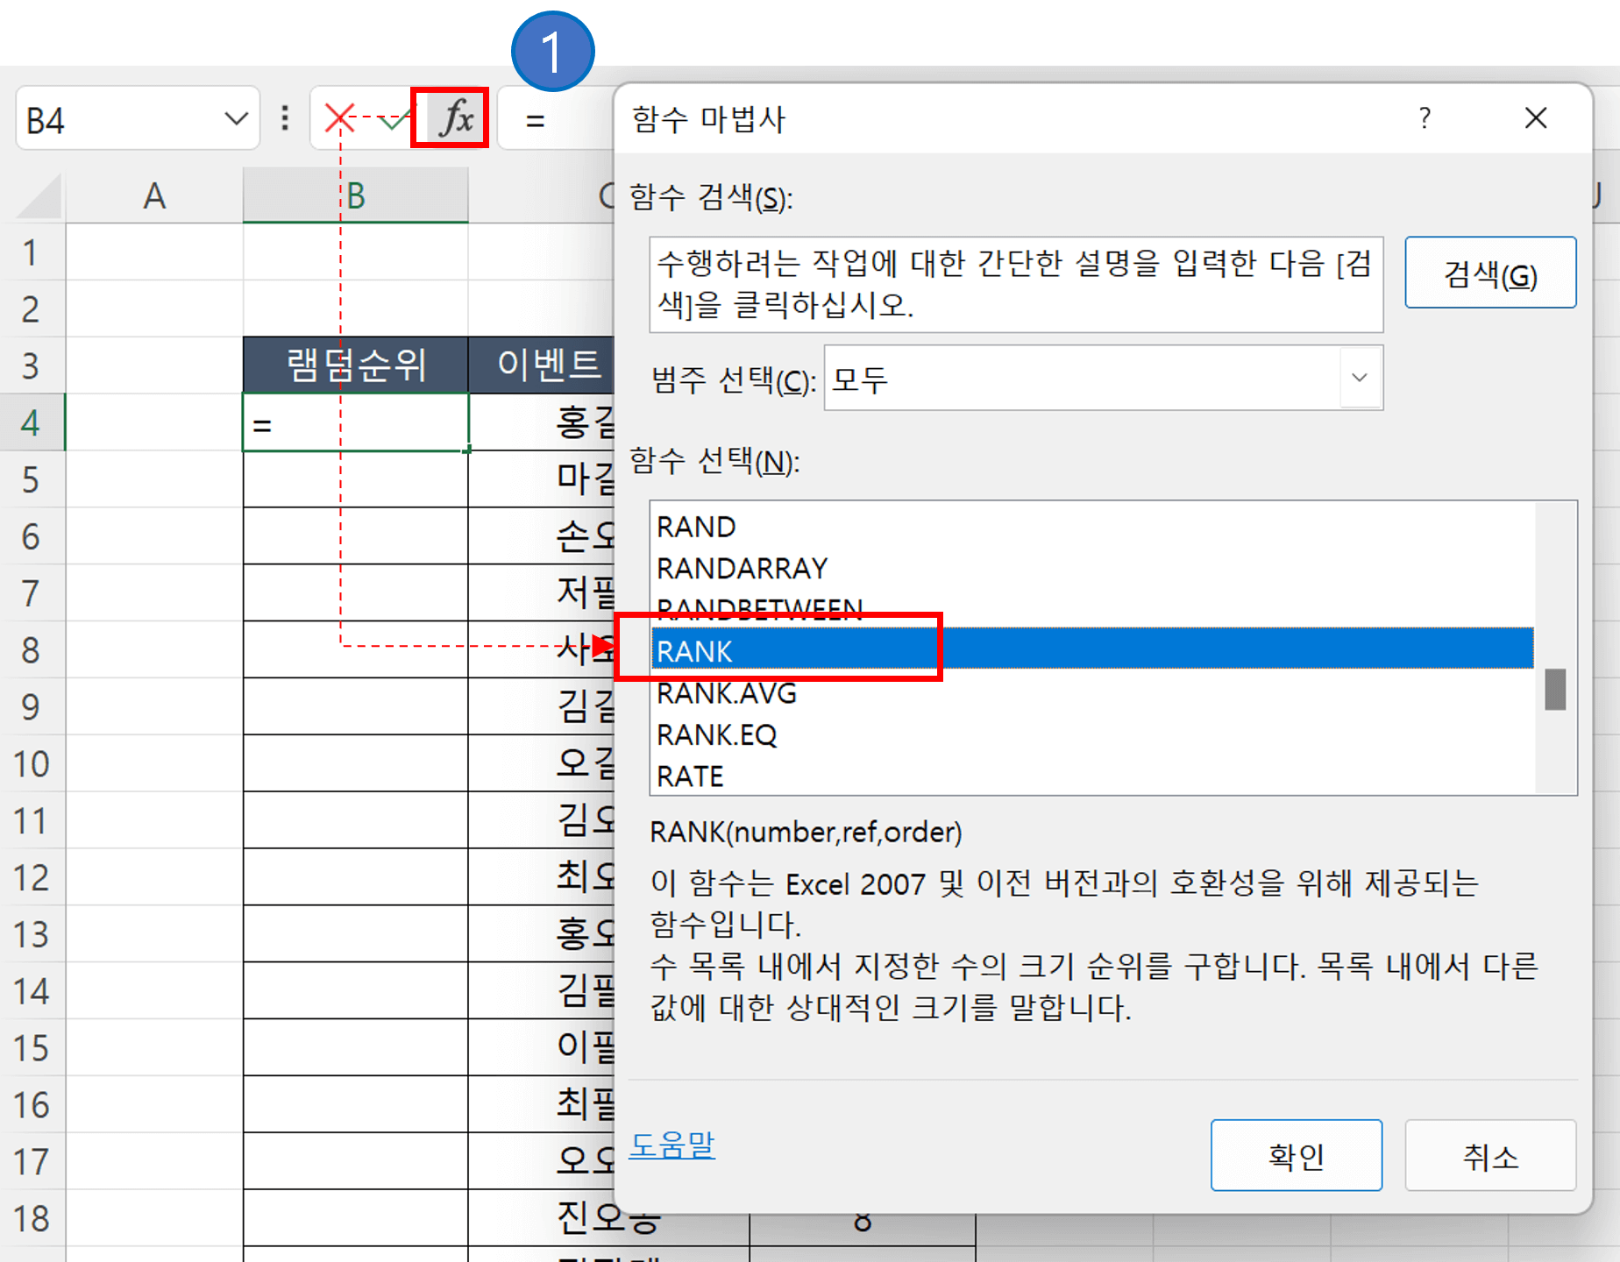The width and height of the screenshot is (1620, 1262).
Task: Click the function search description field
Action: pos(1017,284)
